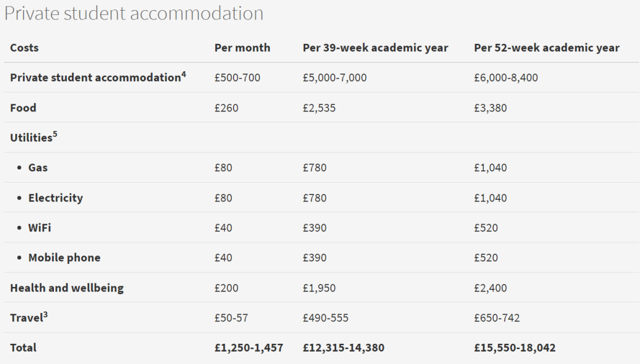Select the £2,535 food cost cell
The width and height of the screenshot is (640, 364).
319,108
